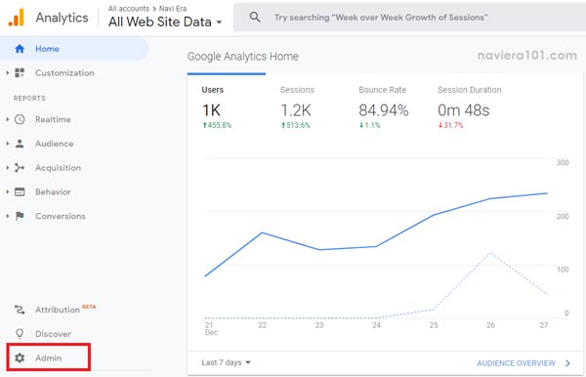Expand the Audience reports arrow

8,144
